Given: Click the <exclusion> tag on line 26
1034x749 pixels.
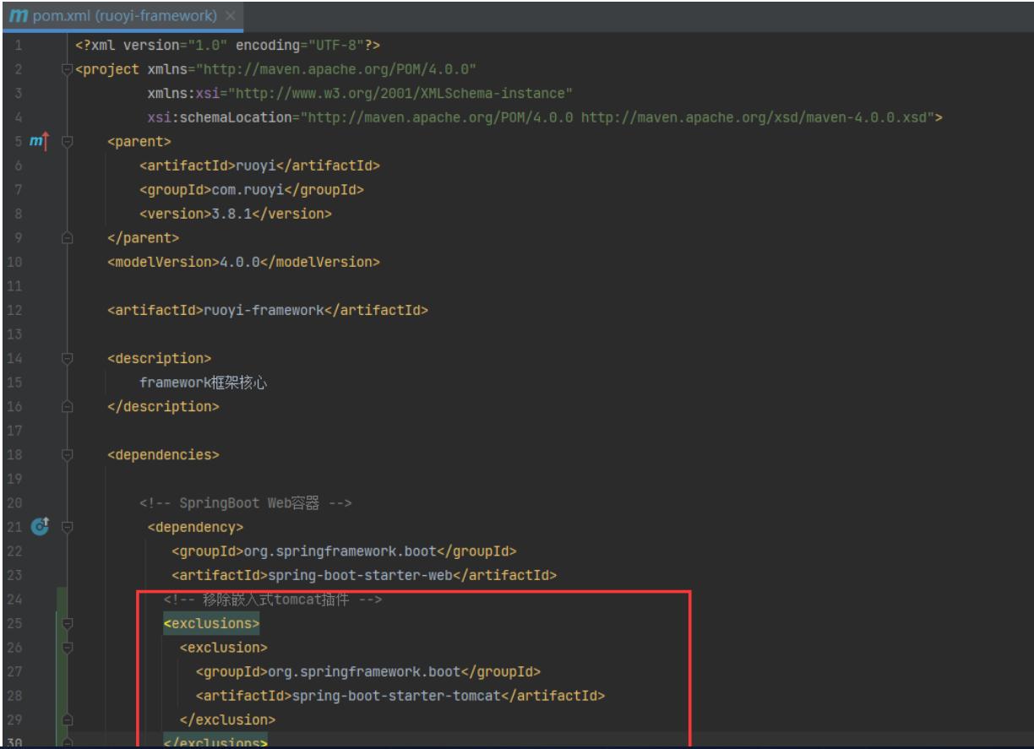Looking at the screenshot, I should pyautogui.click(x=224, y=648).
